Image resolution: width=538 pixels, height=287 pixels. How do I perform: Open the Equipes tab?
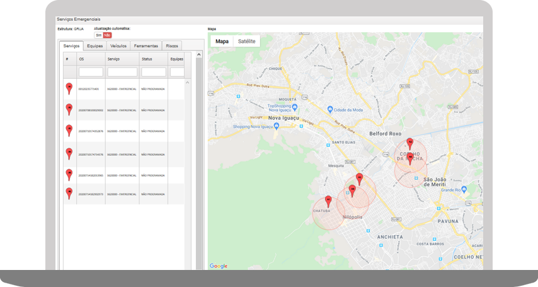tap(95, 46)
